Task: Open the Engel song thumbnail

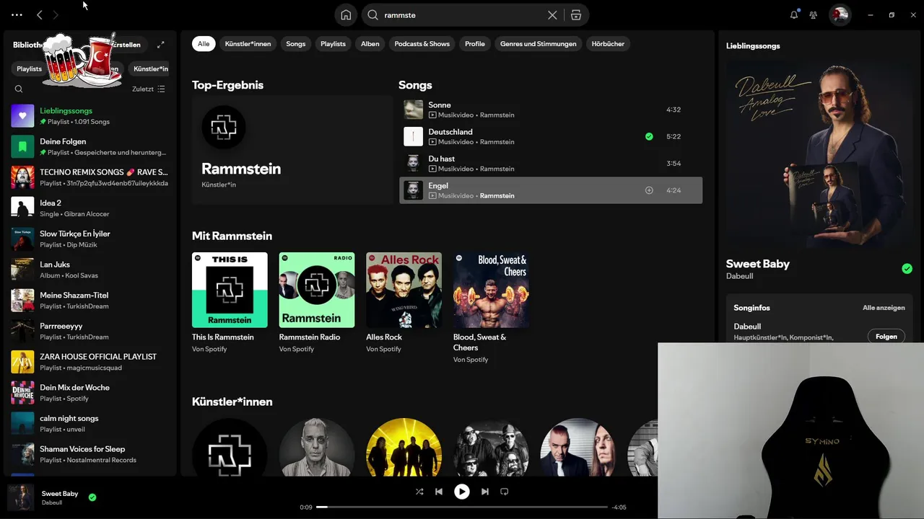Action: tap(413, 190)
